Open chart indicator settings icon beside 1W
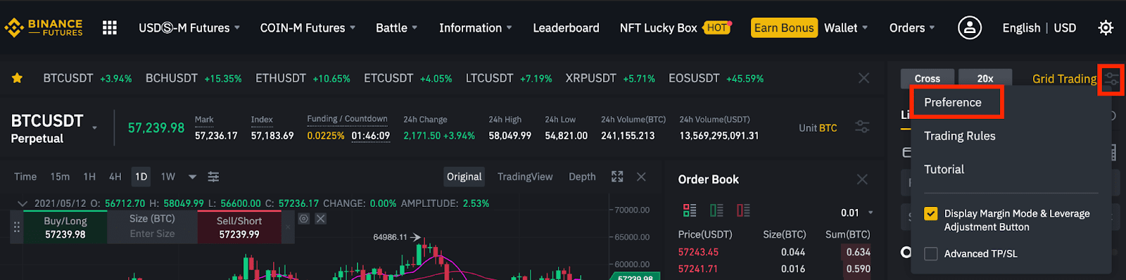Screen dimensions: 1126x280 213,177
